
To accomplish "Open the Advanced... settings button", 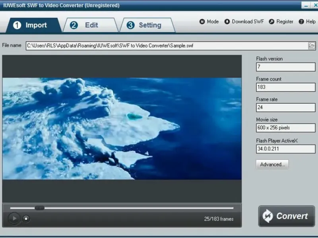I will click(272, 164).
